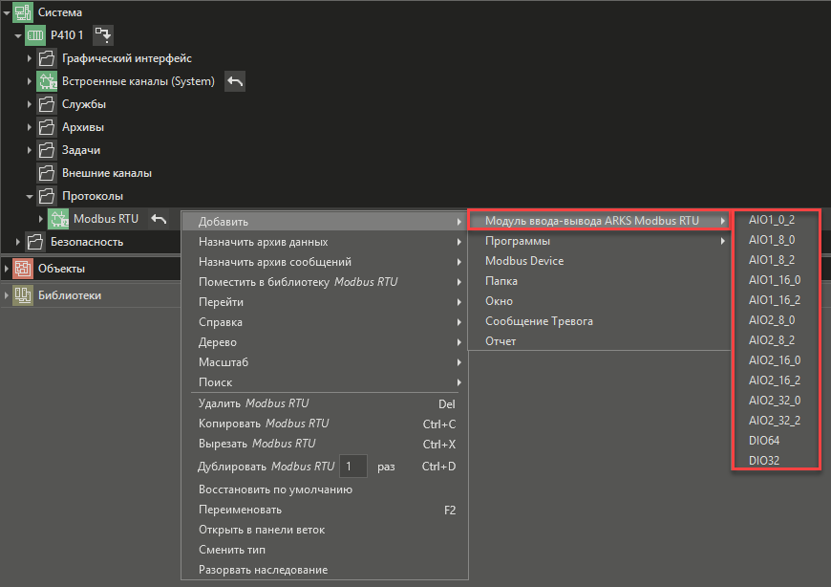Expand the Графический интерфейс node
Image resolution: width=831 pixels, height=587 pixels.
pyautogui.click(x=30, y=58)
